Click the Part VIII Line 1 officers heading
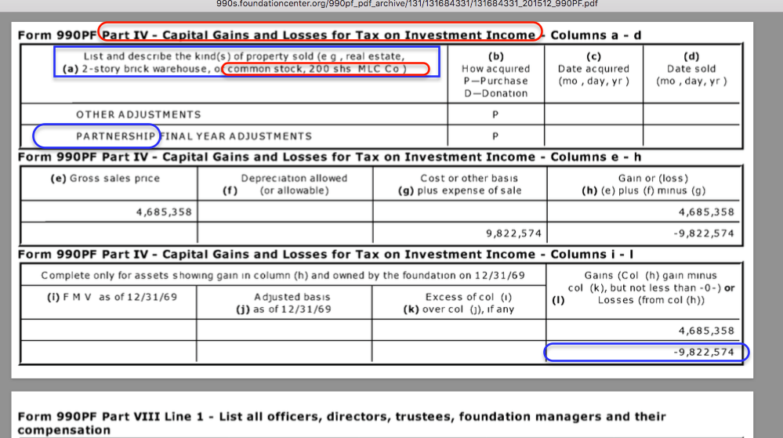Image resolution: width=783 pixels, height=438 pixels. (342, 423)
